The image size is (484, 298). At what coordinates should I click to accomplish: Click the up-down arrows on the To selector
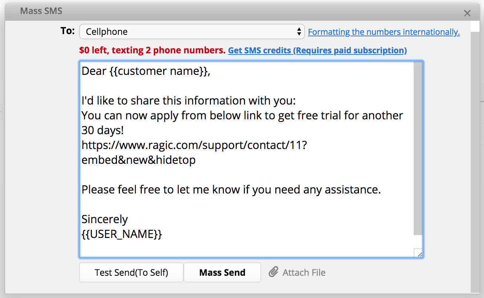(x=299, y=32)
